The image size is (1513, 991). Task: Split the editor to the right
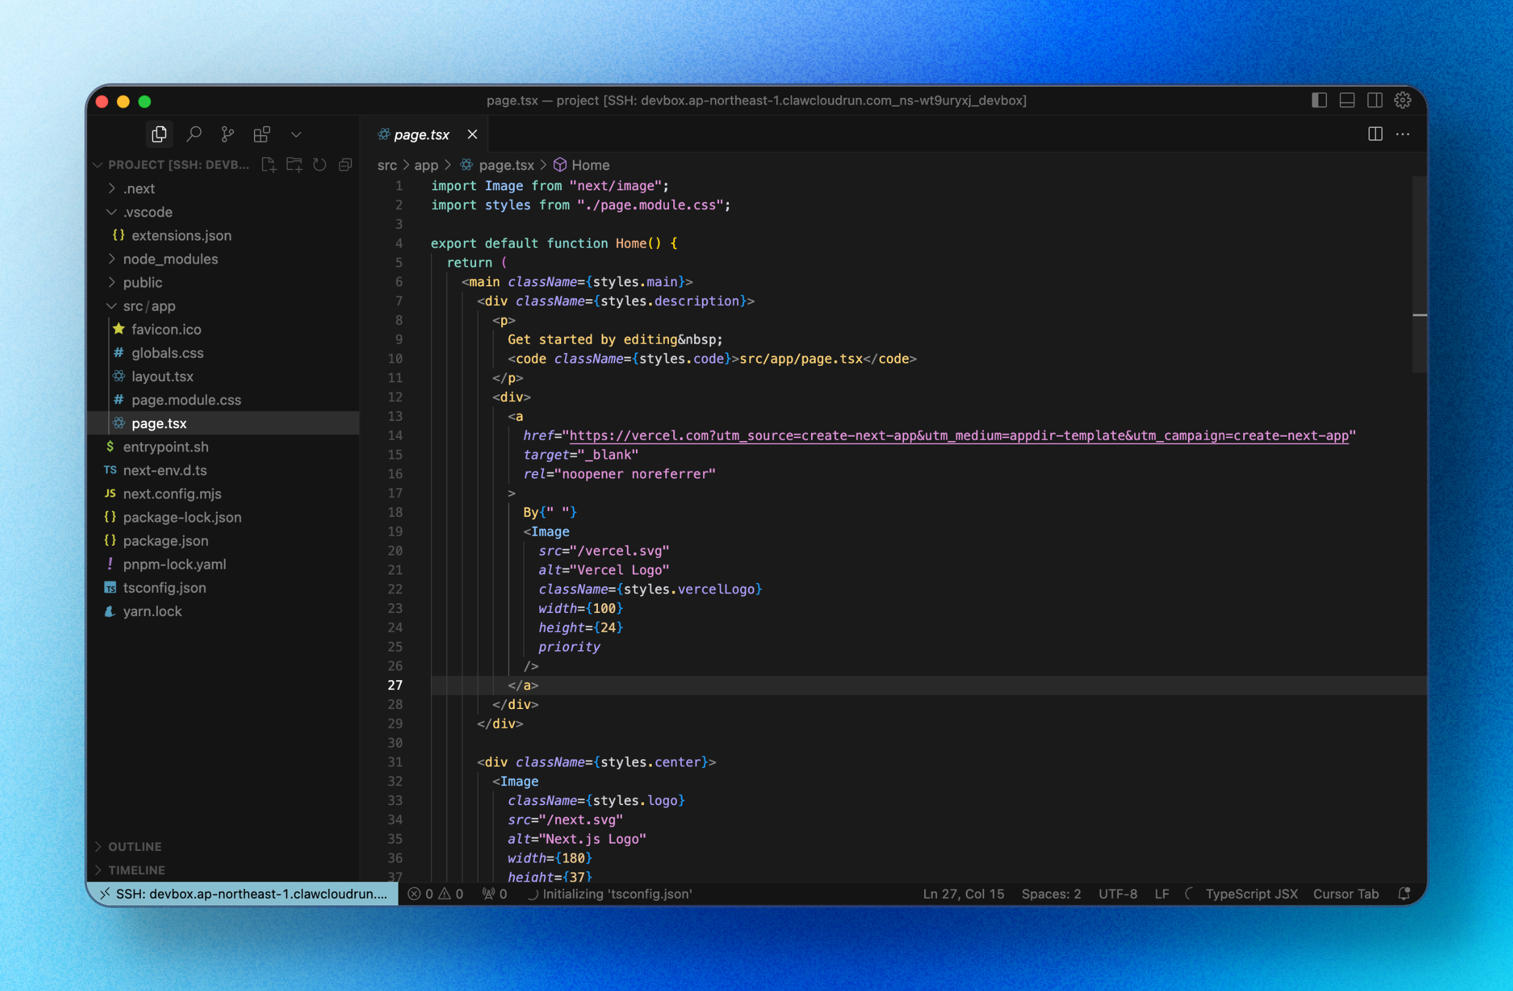[1375, 134]
